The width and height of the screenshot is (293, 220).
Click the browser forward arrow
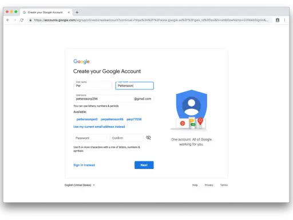click(x=15, y=20)
